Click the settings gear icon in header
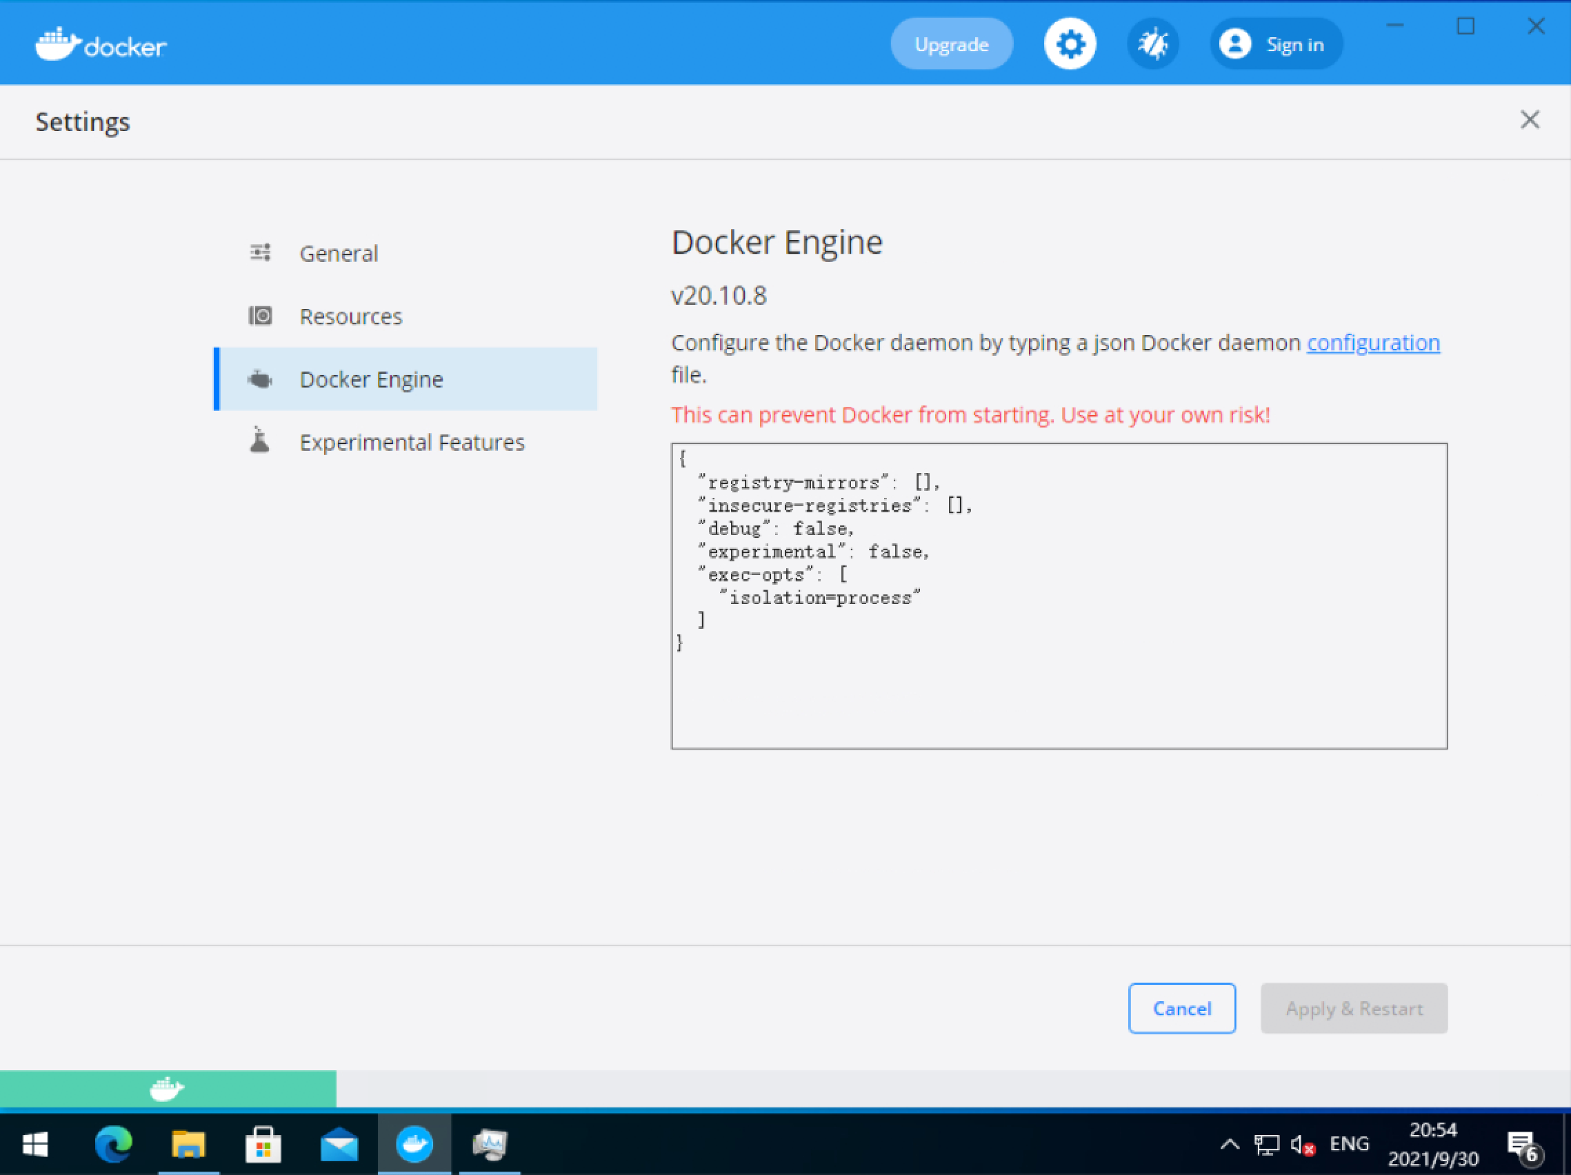This screenshot has height=1175, width=1571. coord(1070,44)
